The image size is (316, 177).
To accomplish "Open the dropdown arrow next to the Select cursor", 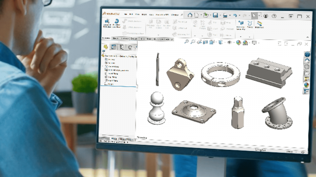I will (259, 16).
